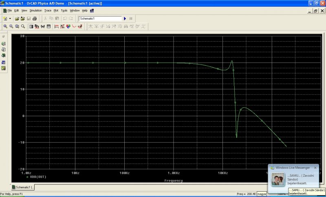Click the ABC Text Label icon
The width and height of the screenshot is (326, 197).
(x=68, y=27)
